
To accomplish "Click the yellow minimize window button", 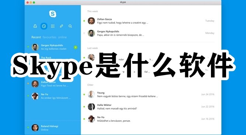I will pyautogui.click(x=31, y=3).
